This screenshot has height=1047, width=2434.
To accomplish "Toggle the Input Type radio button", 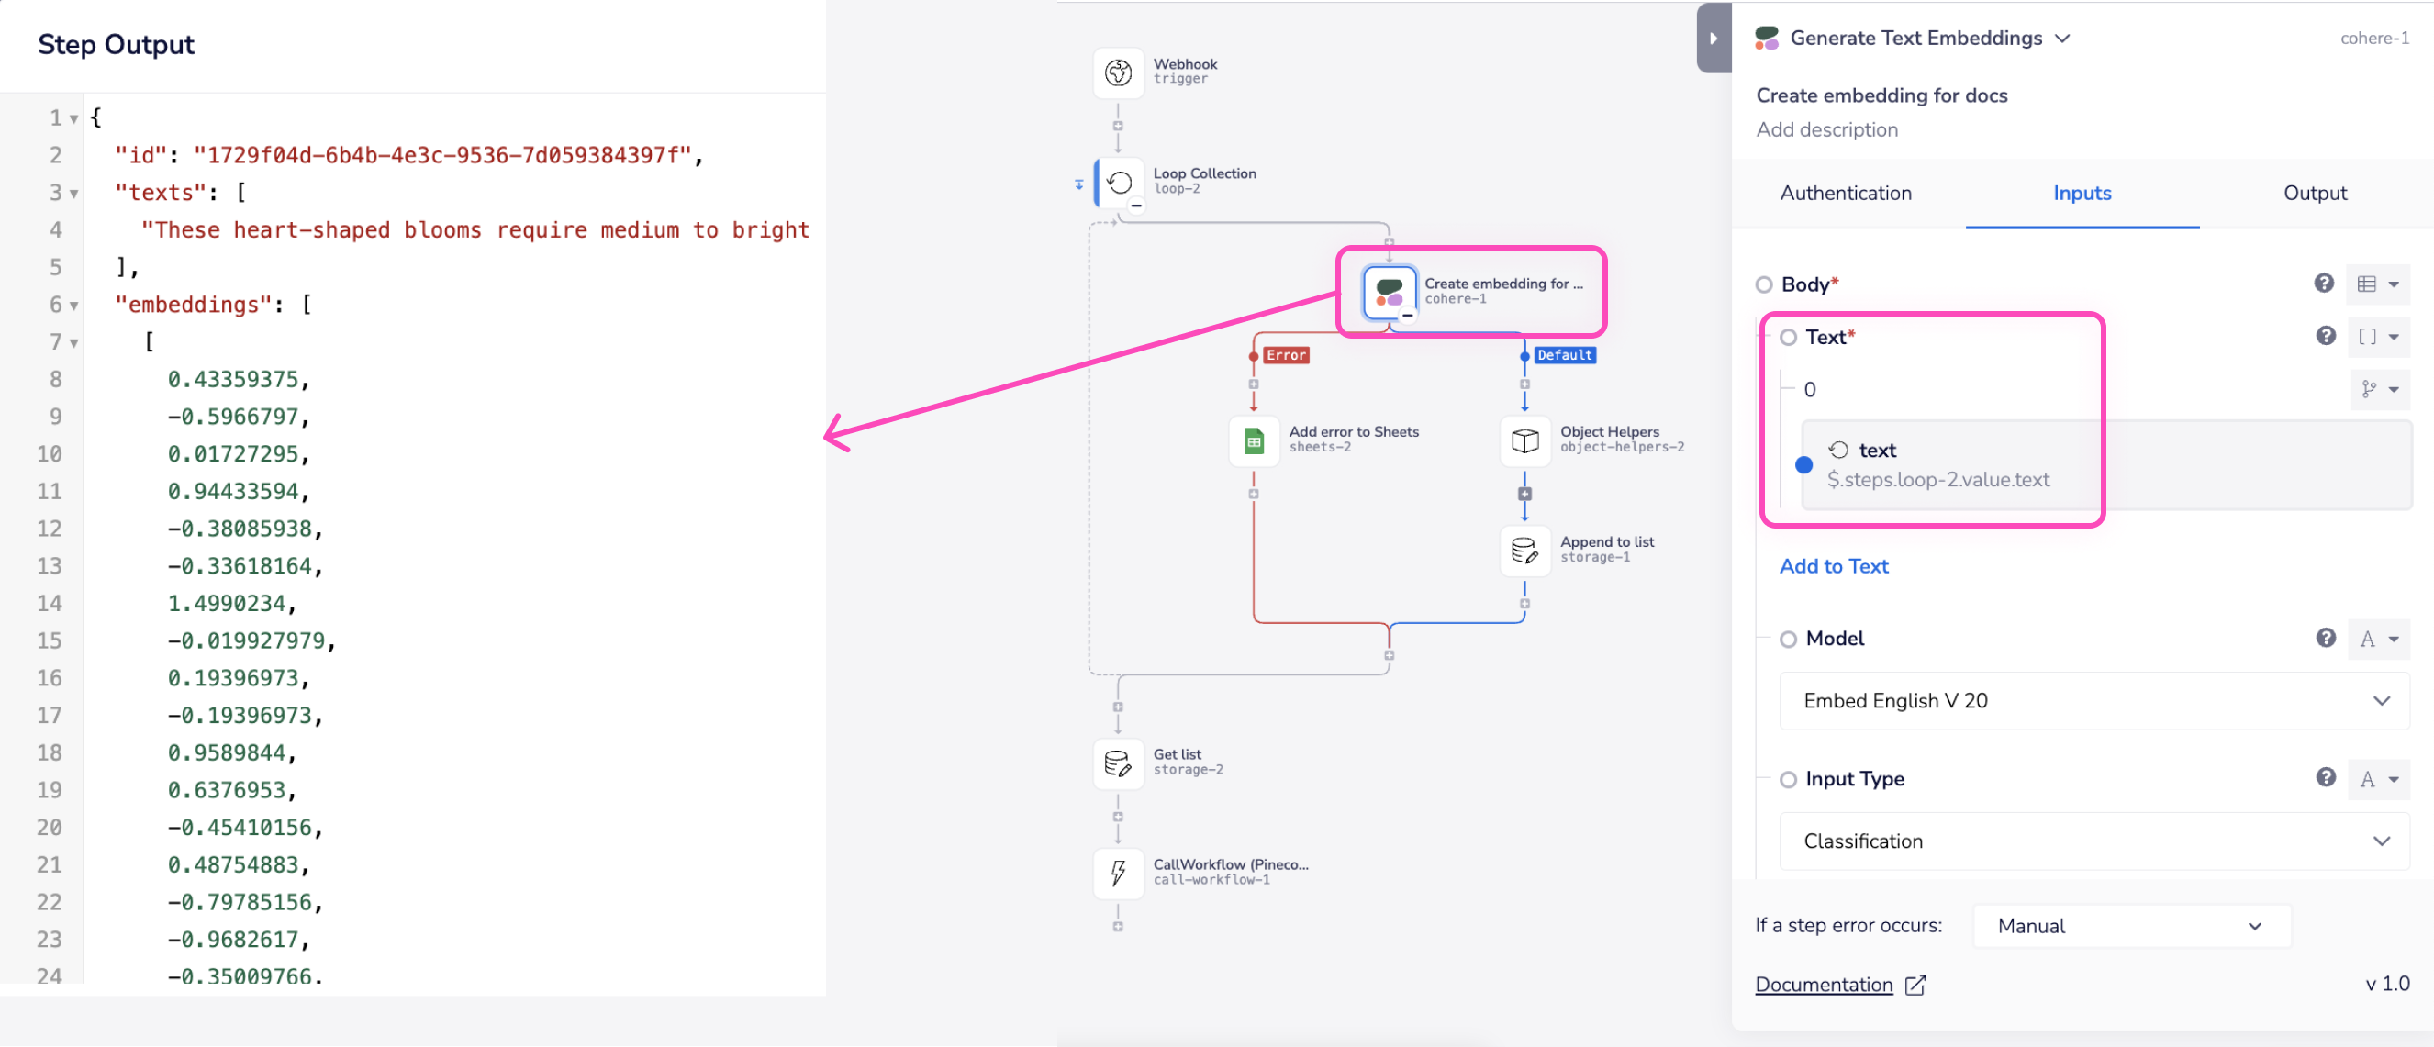I will 1788,781.
